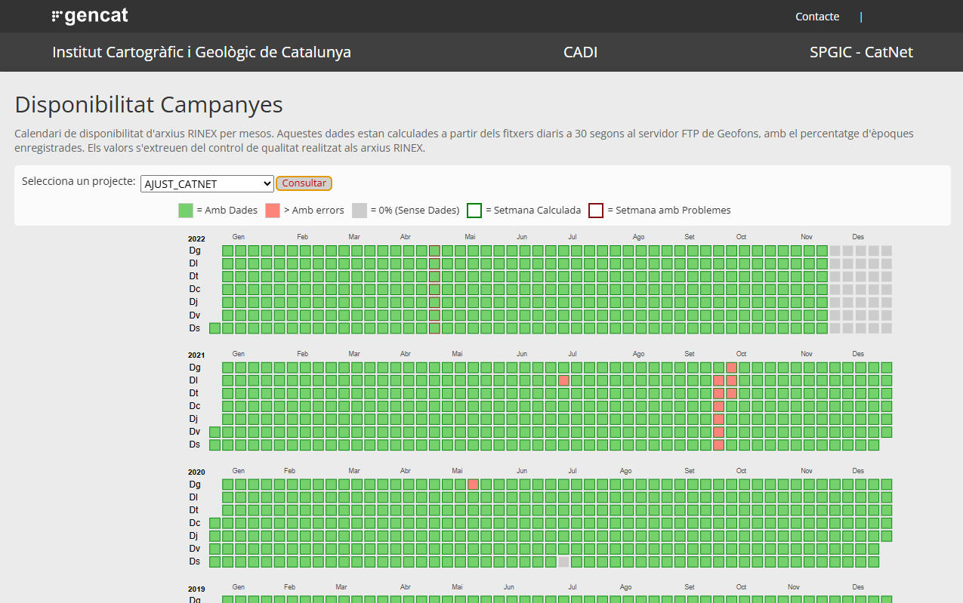
Task: Select the first grey Sunday cell in 2022
Action: pyautogui.click(x=835, y=251)
